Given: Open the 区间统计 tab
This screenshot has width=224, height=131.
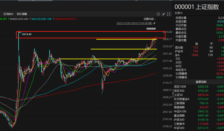Looking at the screenshot, I should (8, 14).
